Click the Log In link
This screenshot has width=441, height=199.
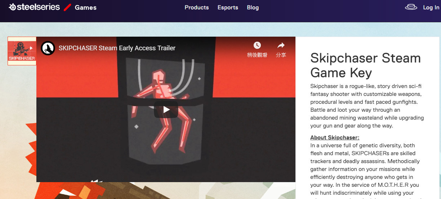pos(431,8)
